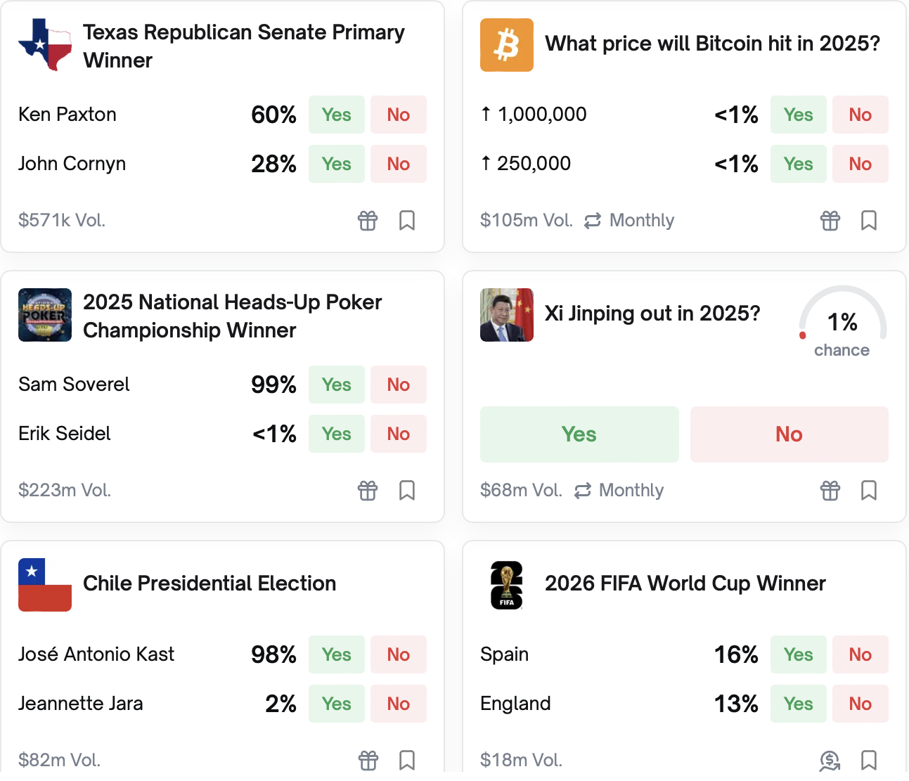Image resolution: width=909 pixels, height=781 pixels.
Task: Open the Chile Presidential Election market title
Action: pyautogui.click(x=209, y=583)
